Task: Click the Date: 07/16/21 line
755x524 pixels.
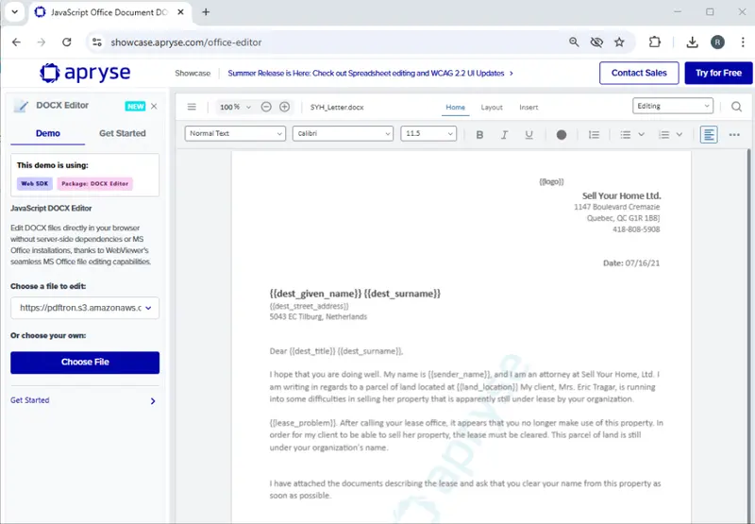Action: 631,263
